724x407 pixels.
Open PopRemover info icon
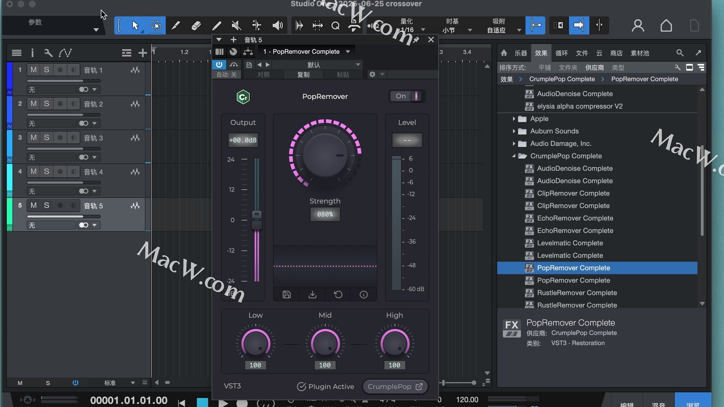pos(364,295)
